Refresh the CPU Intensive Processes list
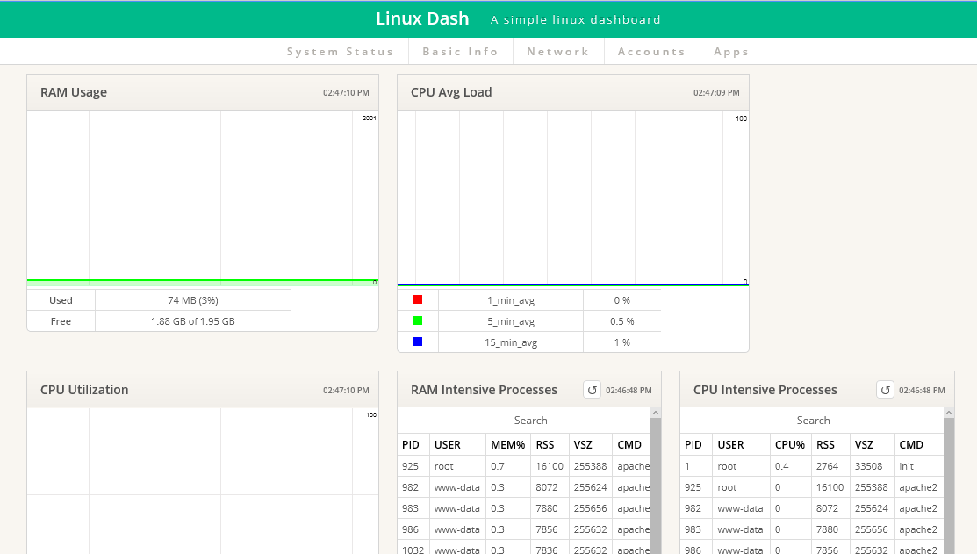977x554 pixels. (x=885, y=389)
